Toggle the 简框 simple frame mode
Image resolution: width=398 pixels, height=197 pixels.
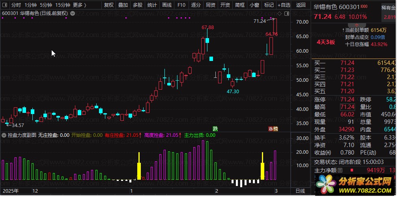coord(239,5)
